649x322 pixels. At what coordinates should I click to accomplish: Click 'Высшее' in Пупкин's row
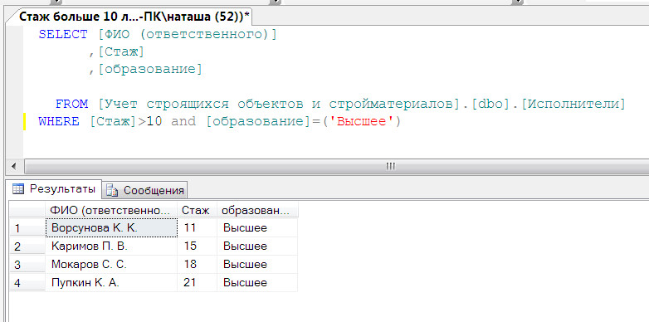click(x=257, y=282)
